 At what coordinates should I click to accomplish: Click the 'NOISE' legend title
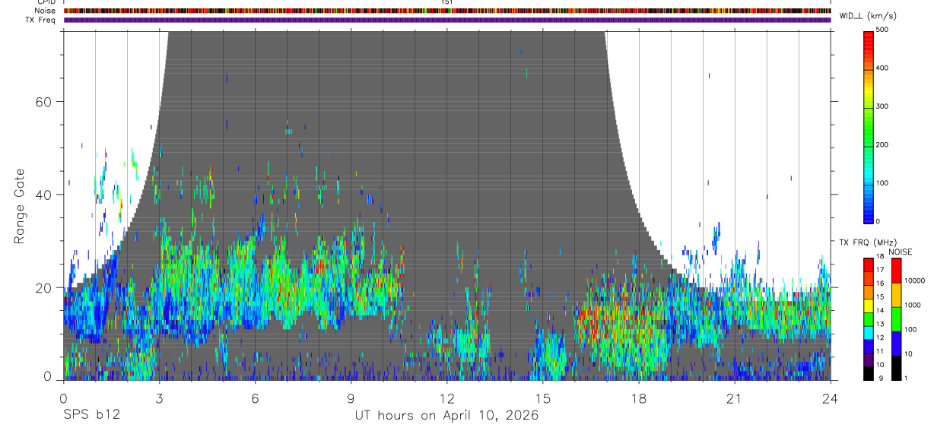tap(901, 252)
